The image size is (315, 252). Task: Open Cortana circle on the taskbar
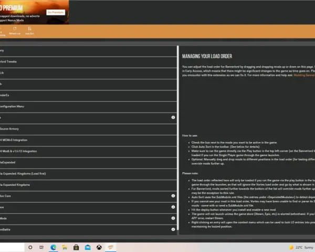[x=30, y=247]
